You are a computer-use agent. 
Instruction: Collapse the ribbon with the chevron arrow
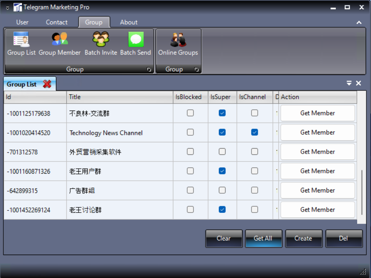[x=359, y=23]
